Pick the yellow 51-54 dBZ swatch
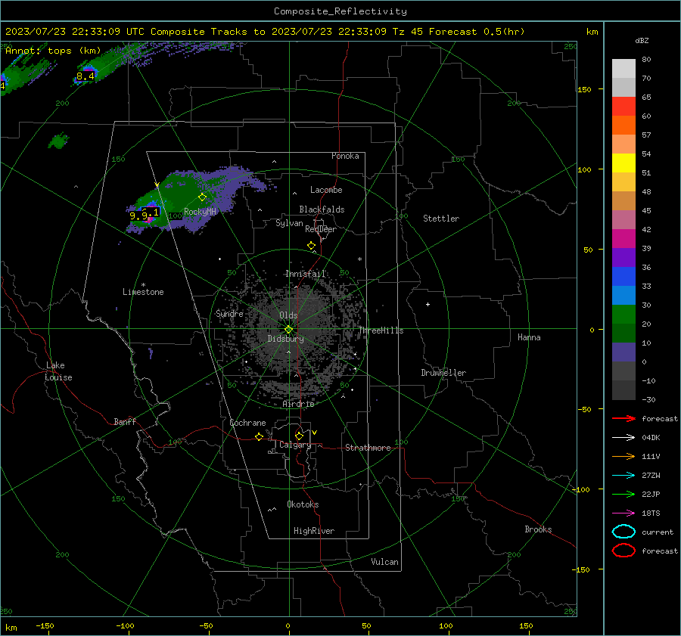Screen dimensions: 681x636 623,163
